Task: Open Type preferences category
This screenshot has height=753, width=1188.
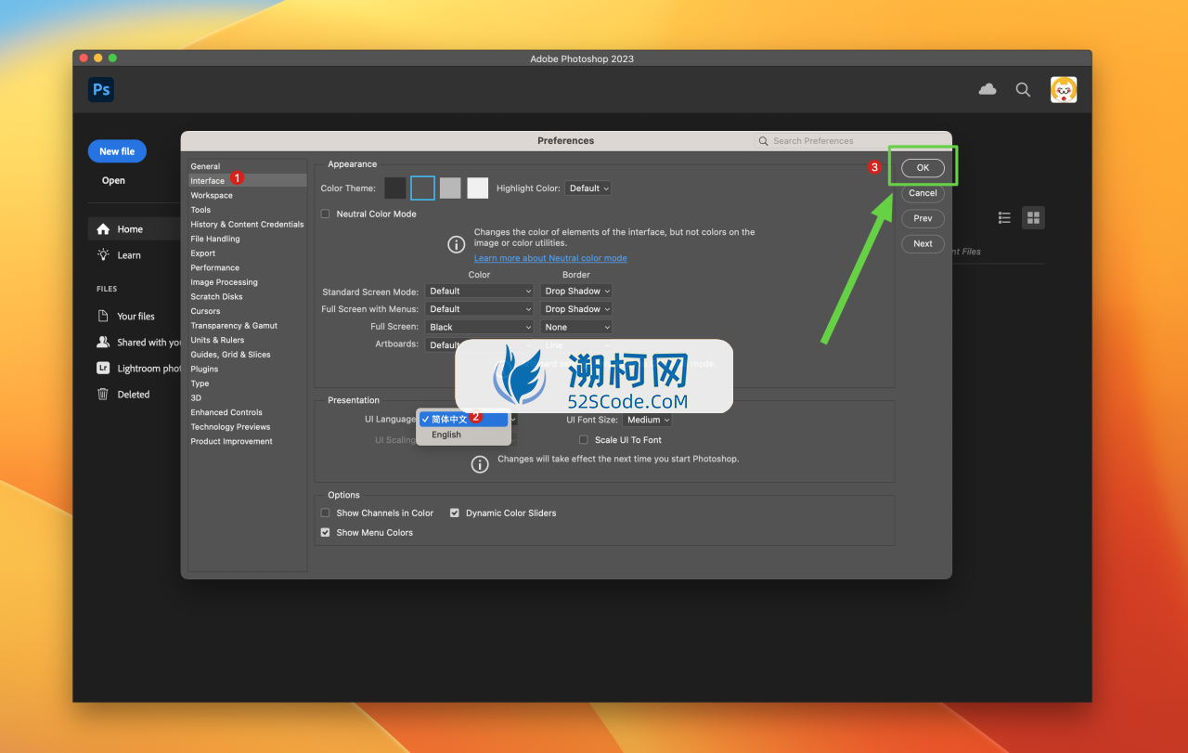Action: coord(247,383)
